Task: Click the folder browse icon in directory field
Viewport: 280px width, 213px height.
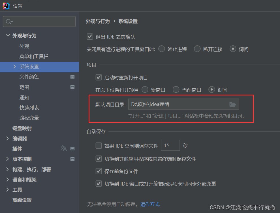Action: pos(232,104)
